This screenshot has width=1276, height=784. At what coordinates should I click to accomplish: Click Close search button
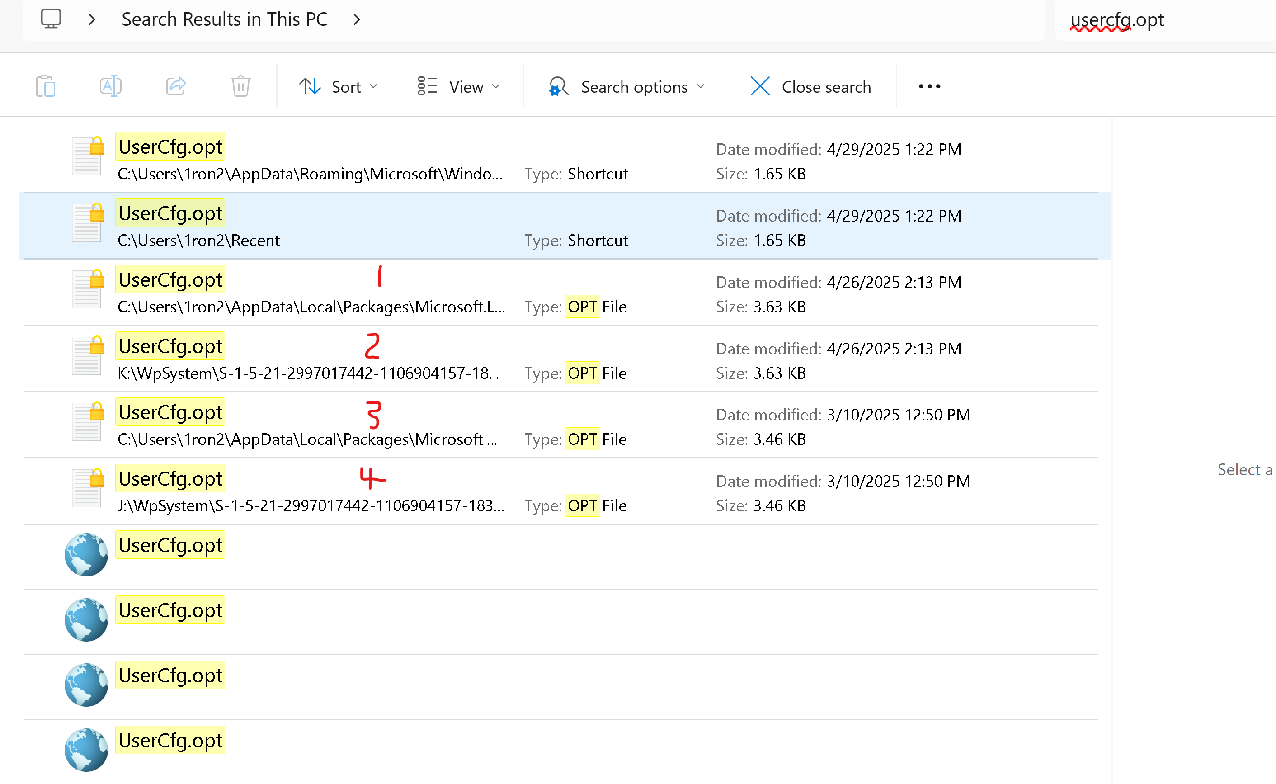click(x=810, y=87)
